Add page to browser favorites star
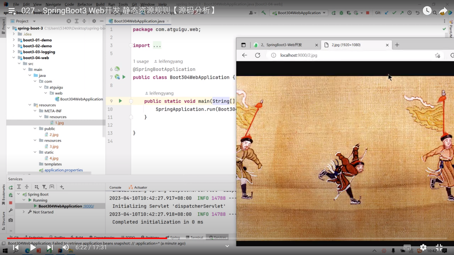Image resolution: width=454 pixels, height=255 pixels. 438,56
